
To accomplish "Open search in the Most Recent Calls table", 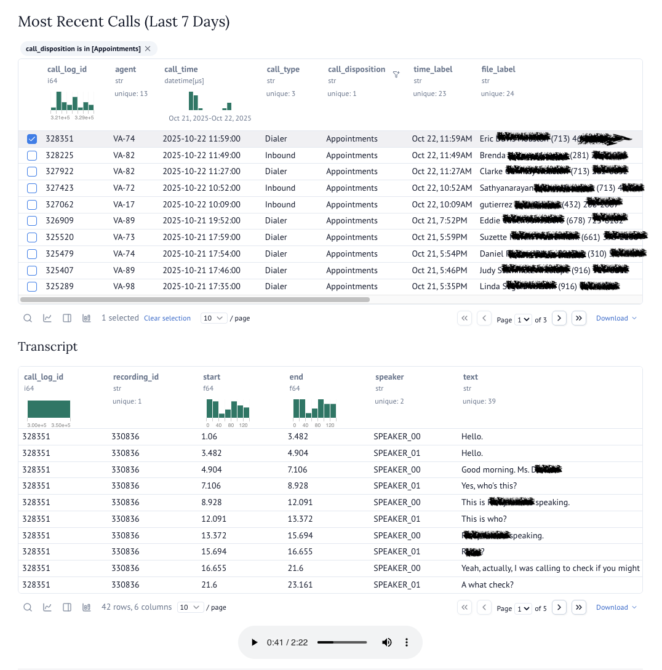I will [x=28, y=318].
